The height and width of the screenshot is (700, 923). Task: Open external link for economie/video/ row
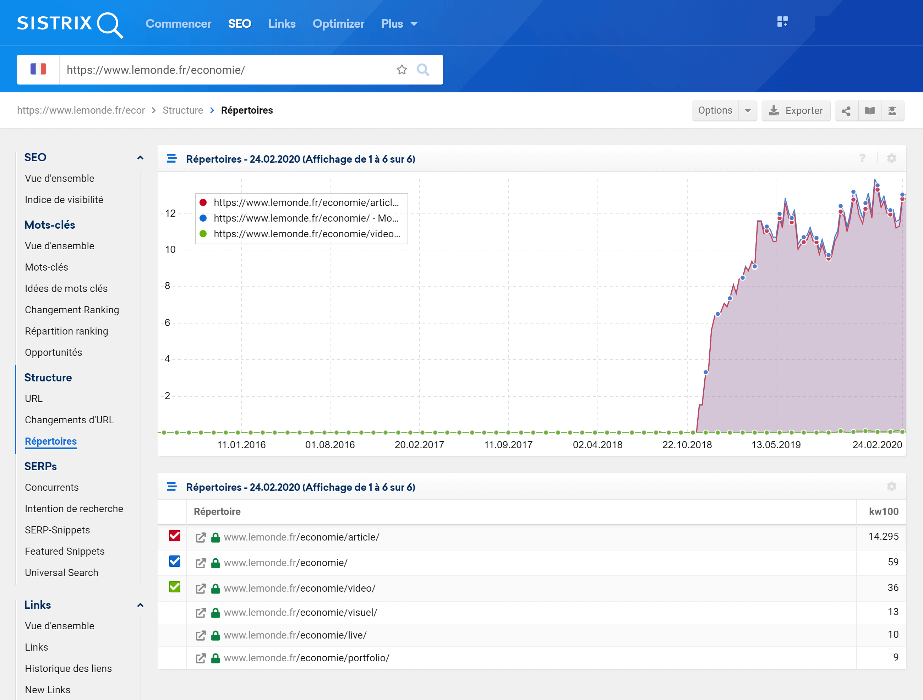point(201,588)
